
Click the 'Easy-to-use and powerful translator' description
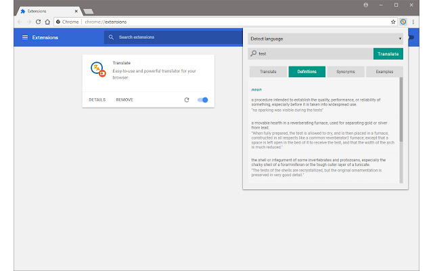click(x=154, y=74)
